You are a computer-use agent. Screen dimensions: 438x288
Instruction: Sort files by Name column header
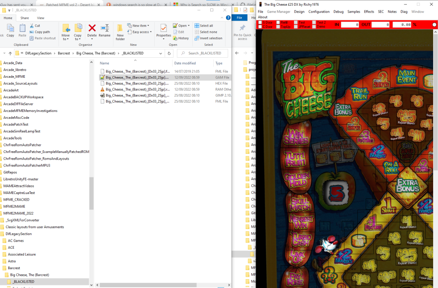point(105,63)
